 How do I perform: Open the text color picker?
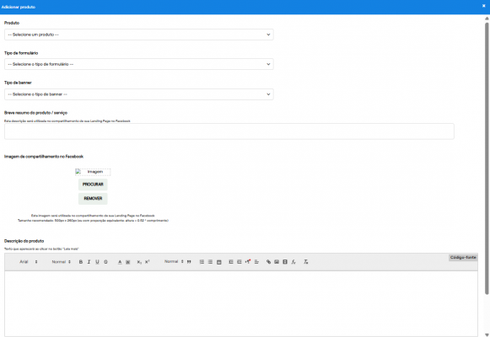(x=120, y=262)
